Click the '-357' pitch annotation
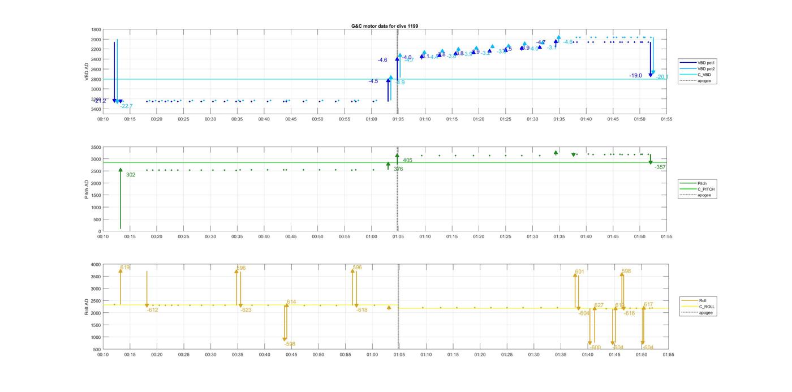This screenshot has height=392, width=792. pyautogui.click(x=660, y=167)
